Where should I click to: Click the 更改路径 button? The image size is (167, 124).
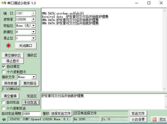coord(30,83)
